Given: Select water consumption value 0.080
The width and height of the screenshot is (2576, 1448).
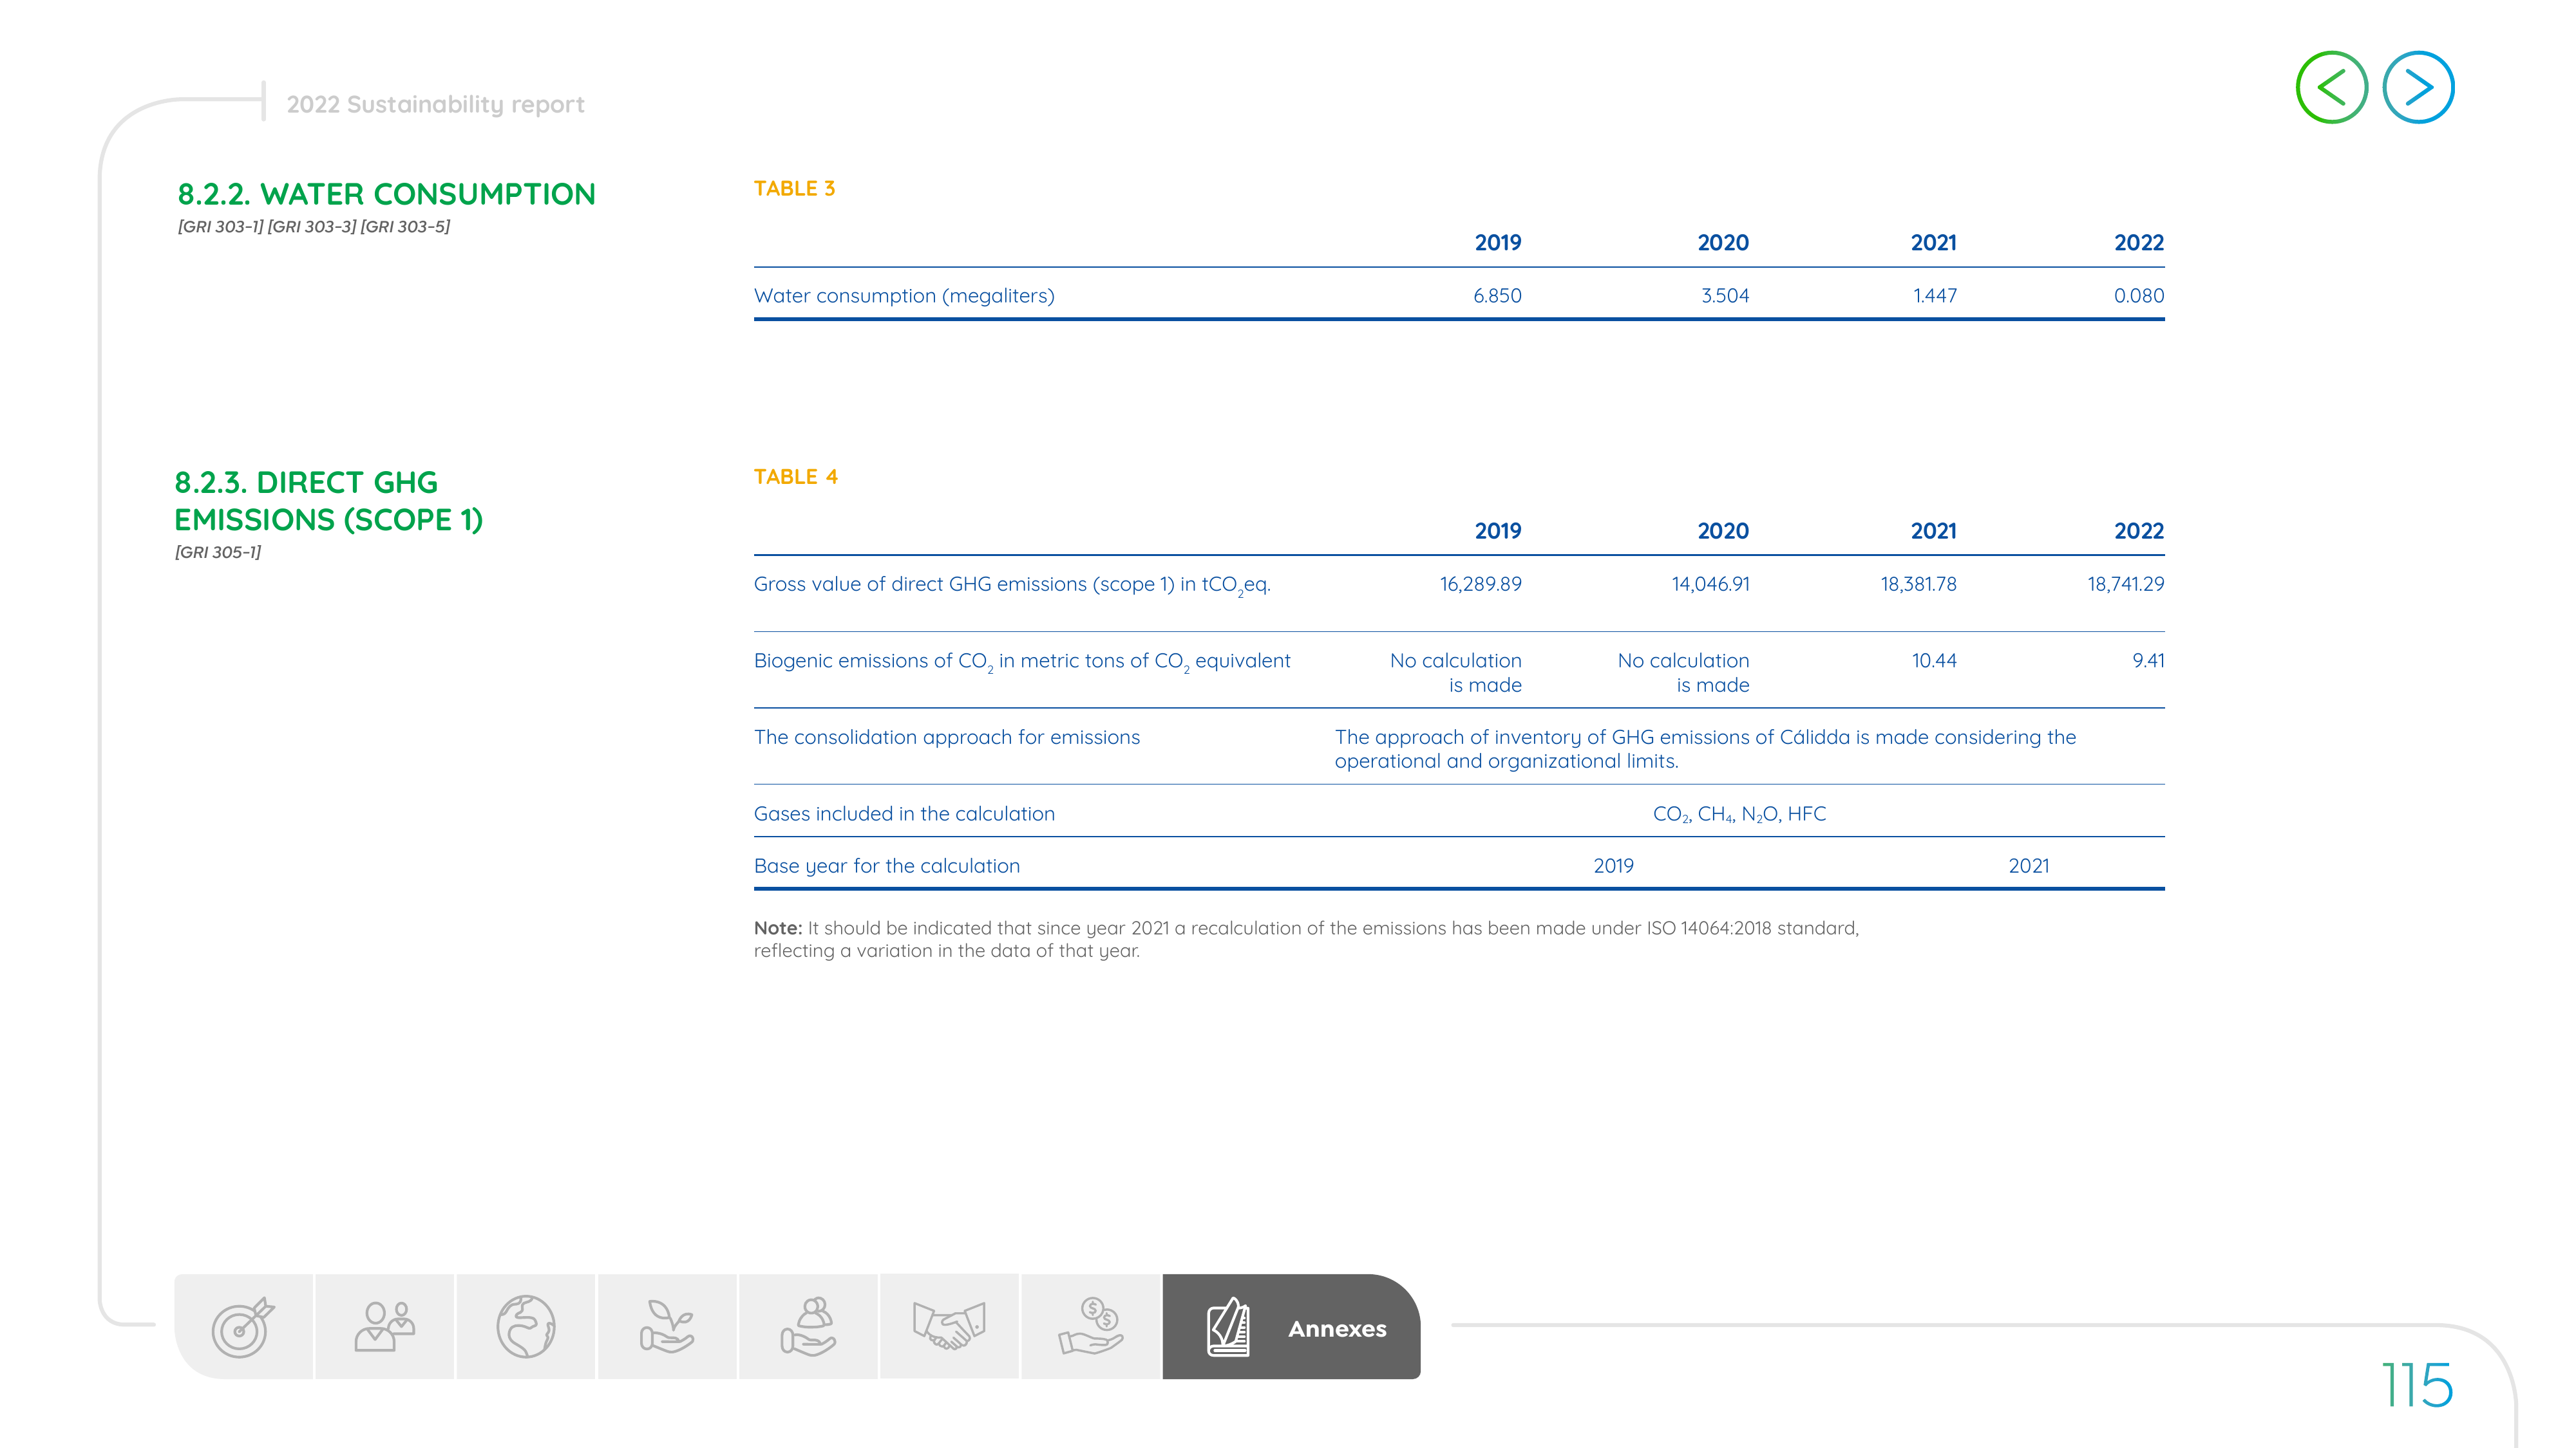Looking at the screenshot, I should tap(2139, 296).
